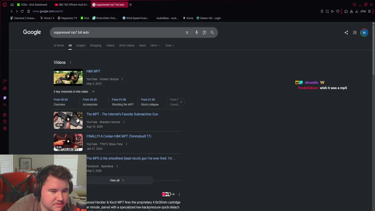Open the Tools dropdown

(169, 45)
